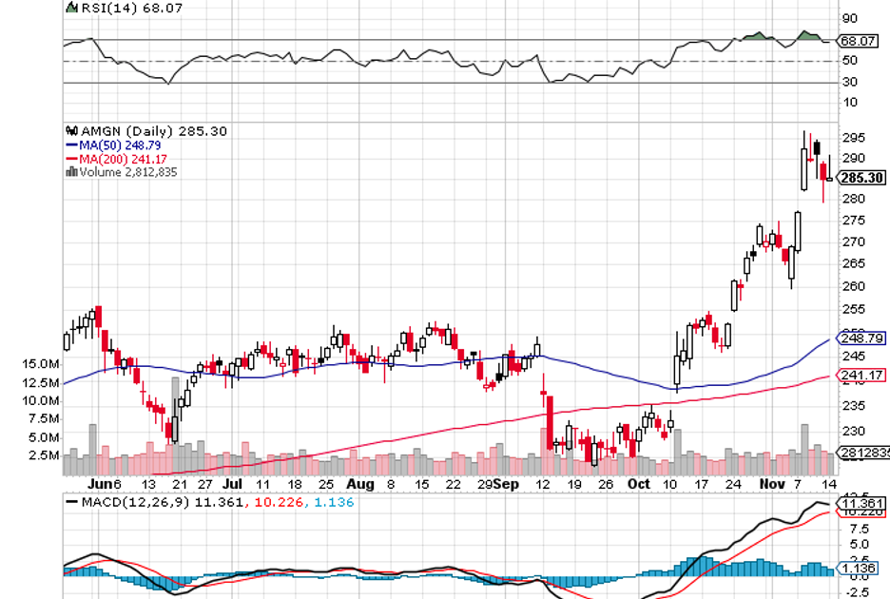Click the Oct label on the date axis
The image size is (890, 599).
[639, 483]
